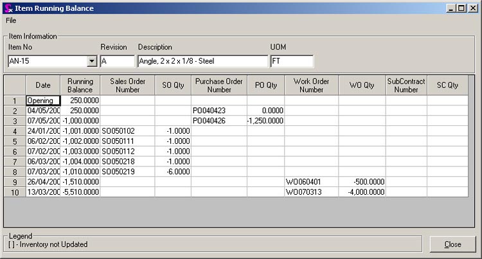Click the UOM field
This screenshot has width=482, height=259.
point(291,62)
